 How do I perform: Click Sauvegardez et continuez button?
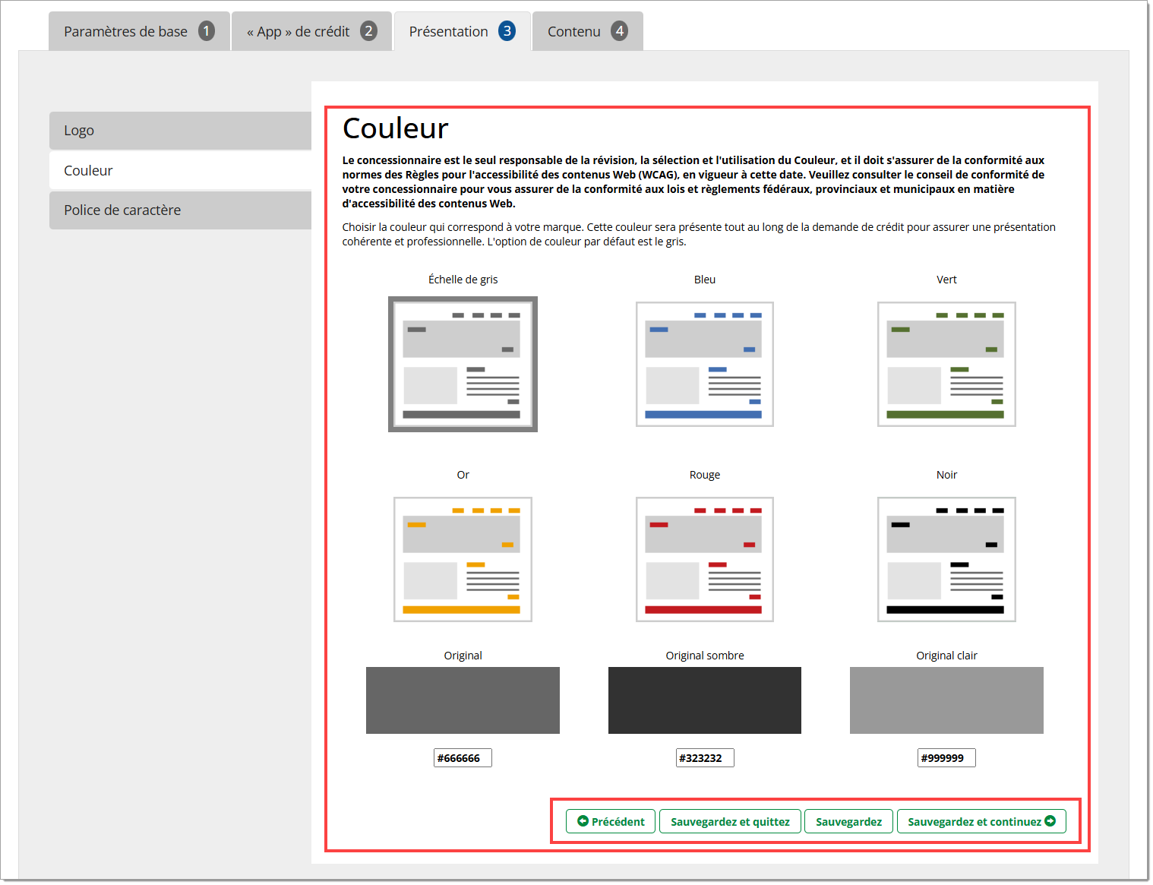pyautogui.click(x=981, y=822)
